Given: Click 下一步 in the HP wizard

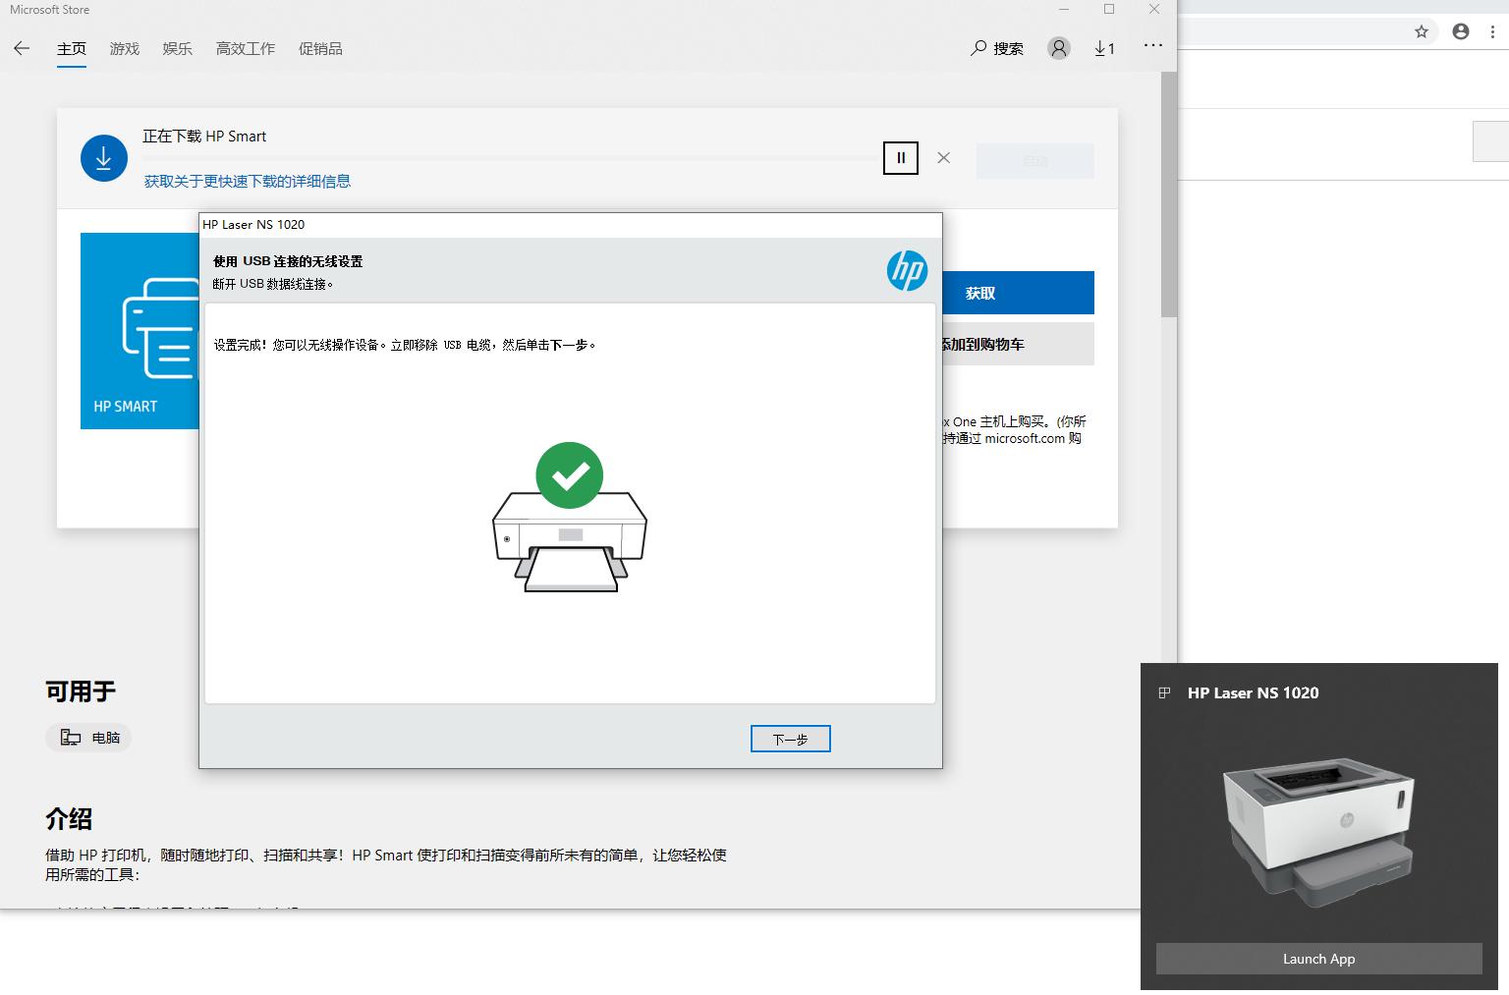Looking at the screenshot, I should coord(790,738).
